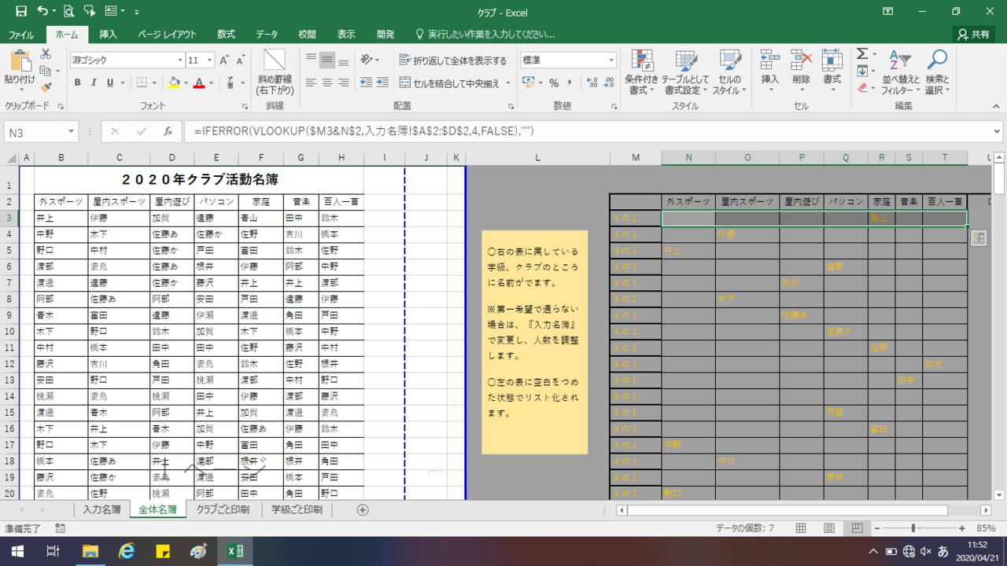The width and height of the screenshot is (1007, 566).
Task: Click the Fill down arrow icon
Action: [x=861, y=71]
